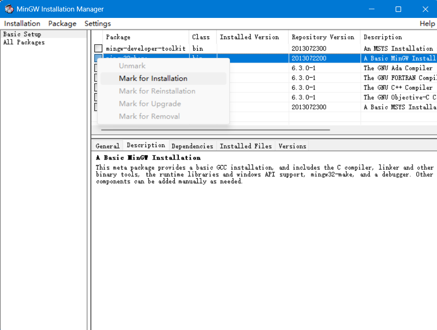Switch to the Dependencies tab
Viewport: 437px width, 330px height.
click(192, 146)
